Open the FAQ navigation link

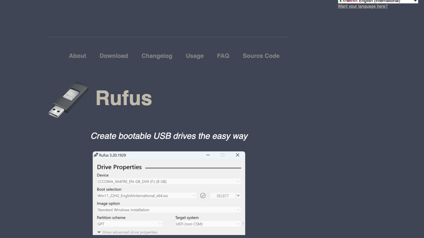click(x=223, y=56)
